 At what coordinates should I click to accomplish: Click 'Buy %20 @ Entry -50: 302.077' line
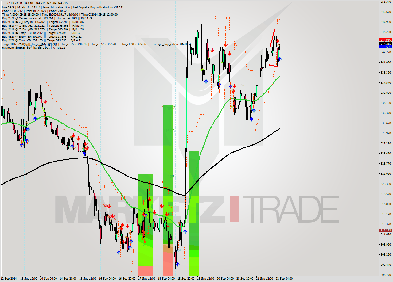click(42, 36)
